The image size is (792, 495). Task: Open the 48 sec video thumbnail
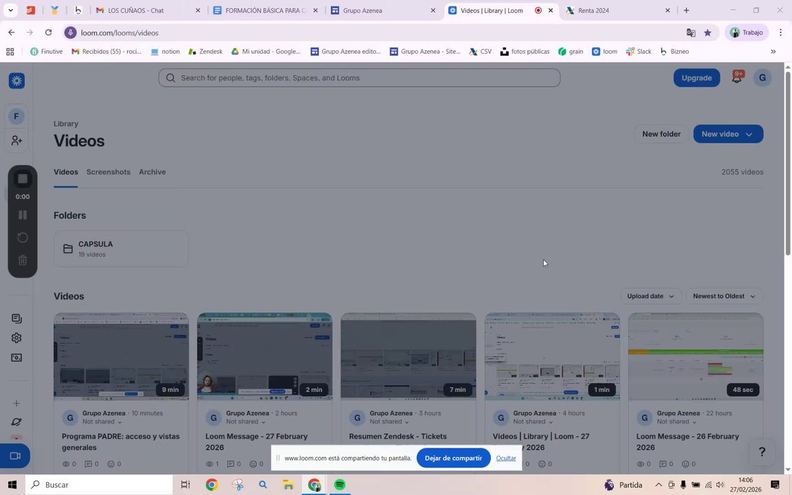pos(696,357)
